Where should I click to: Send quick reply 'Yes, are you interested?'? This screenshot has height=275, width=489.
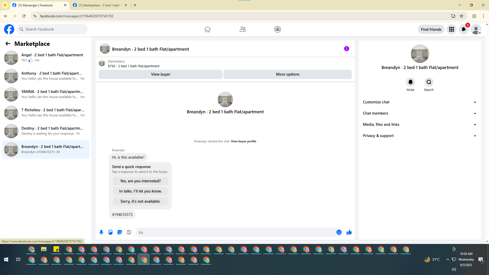pyautogui.click(x=141, y=181)
